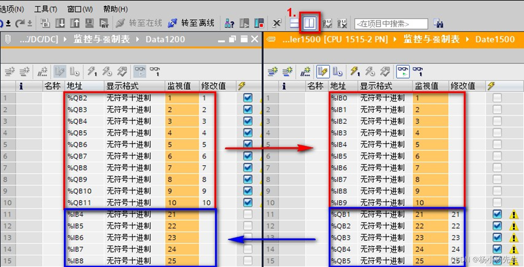Select the %IB5 address cell in Date1500
Screen dimensions: 524x267
coord(343,156)
